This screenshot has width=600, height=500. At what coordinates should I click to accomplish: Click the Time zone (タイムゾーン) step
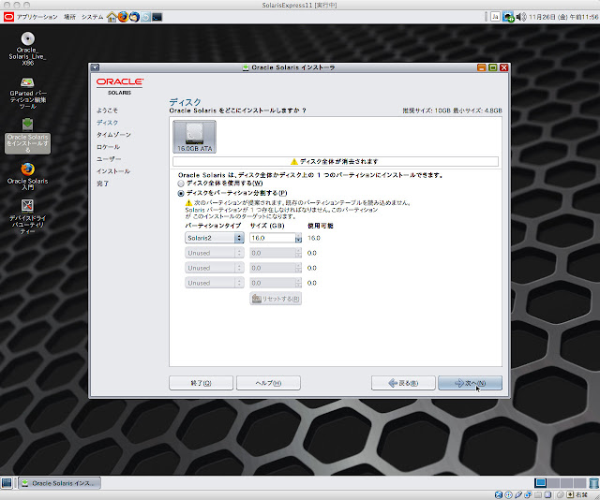(x=113, y=135)
